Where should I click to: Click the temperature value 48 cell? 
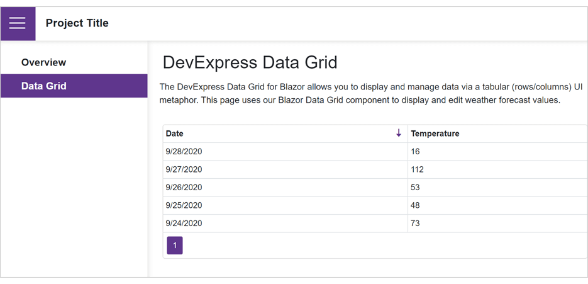point(415,205)
